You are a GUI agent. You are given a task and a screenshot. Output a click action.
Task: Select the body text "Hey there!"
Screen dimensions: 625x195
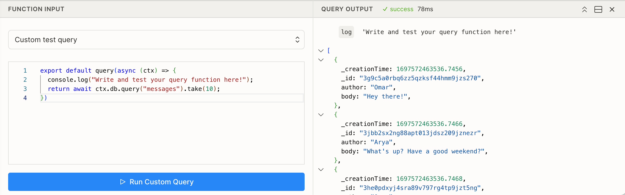pyautogui.click(x=385, y=96)
